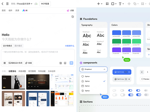Click the paperclip Option row
Screen dimensions: 150x112
click(93, 91)
